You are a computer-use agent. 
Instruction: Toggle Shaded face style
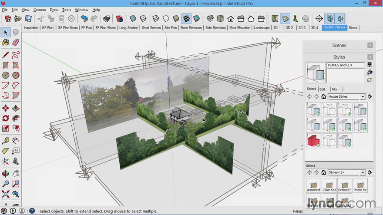point(176,19)
